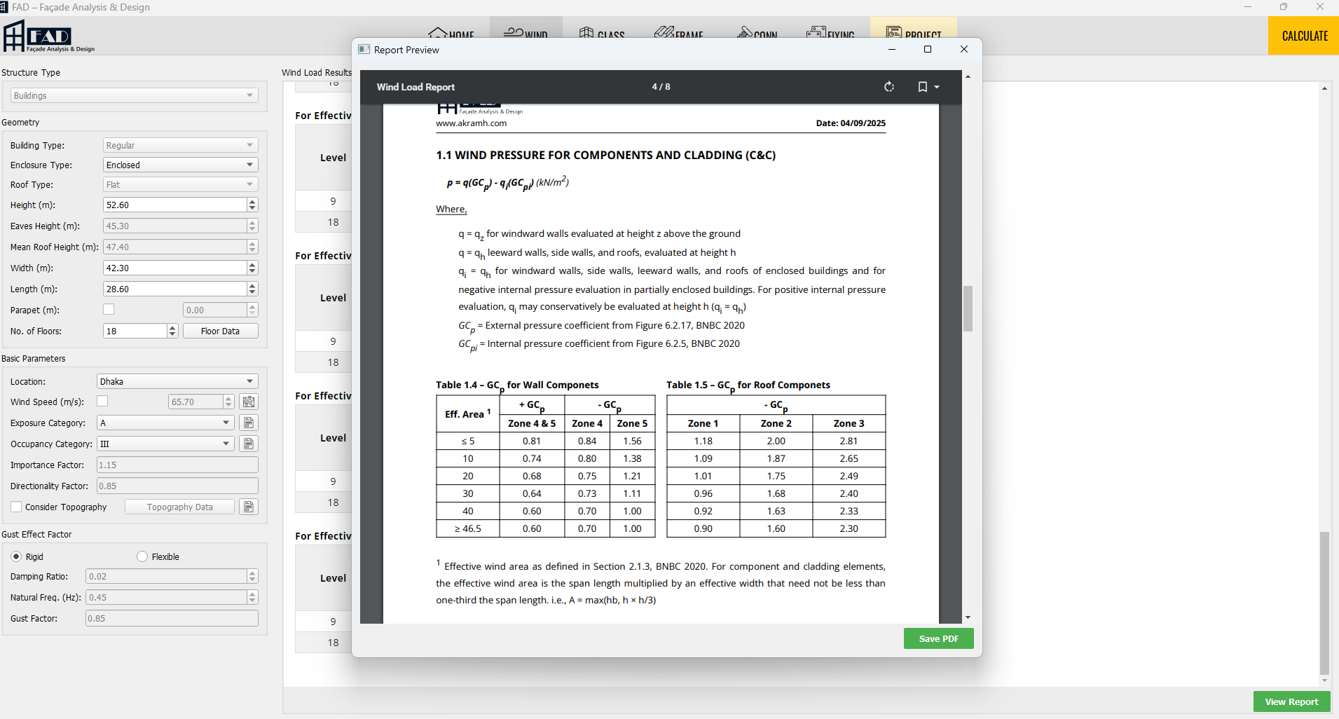Open the bookmark menu in report viewer

(x=928, y=87)
